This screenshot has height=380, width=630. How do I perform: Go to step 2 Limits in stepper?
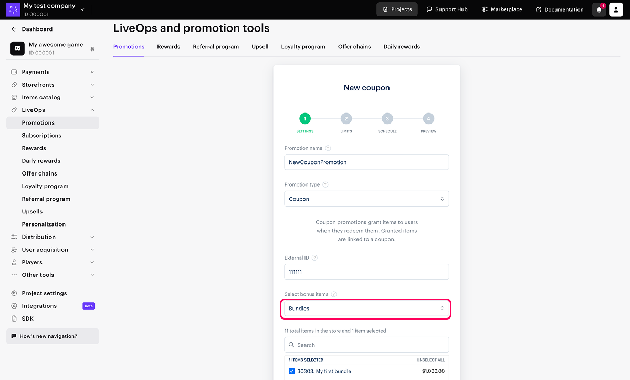[346, 119]
